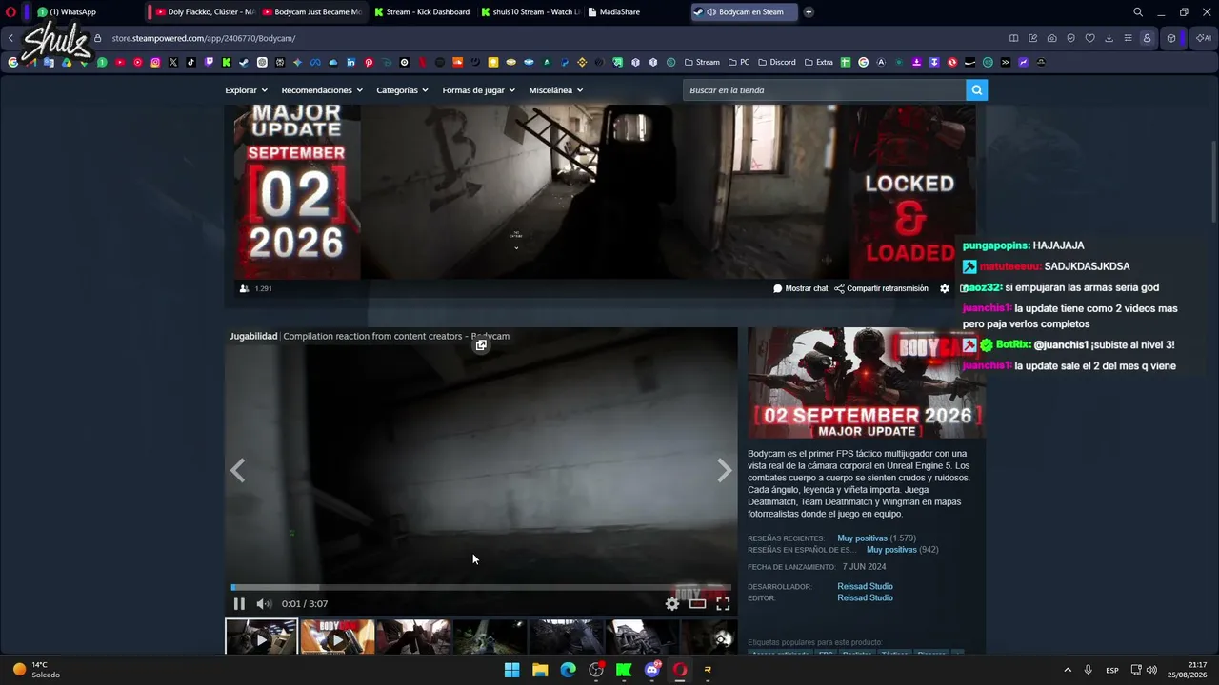Screen dimensions: 1219x685
Task: Expand the Miscelánea menu
Action: 555,90
